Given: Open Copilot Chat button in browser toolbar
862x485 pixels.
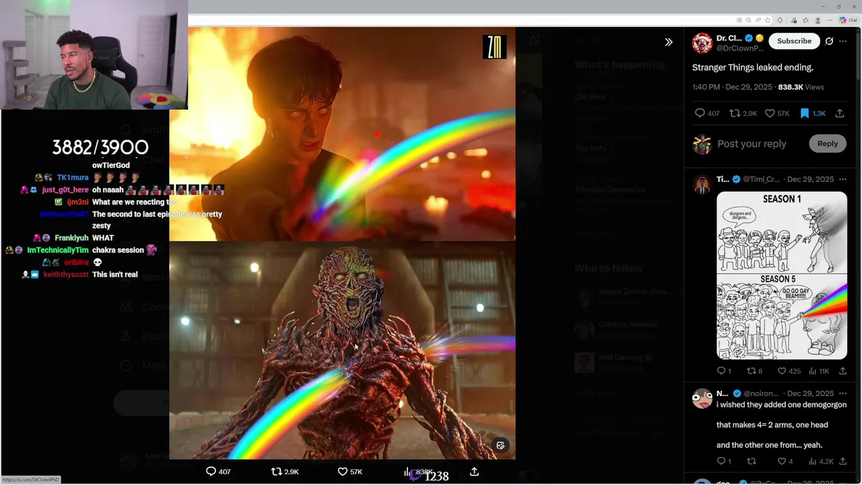Looking at the screenshot, I should pos(848,20).
